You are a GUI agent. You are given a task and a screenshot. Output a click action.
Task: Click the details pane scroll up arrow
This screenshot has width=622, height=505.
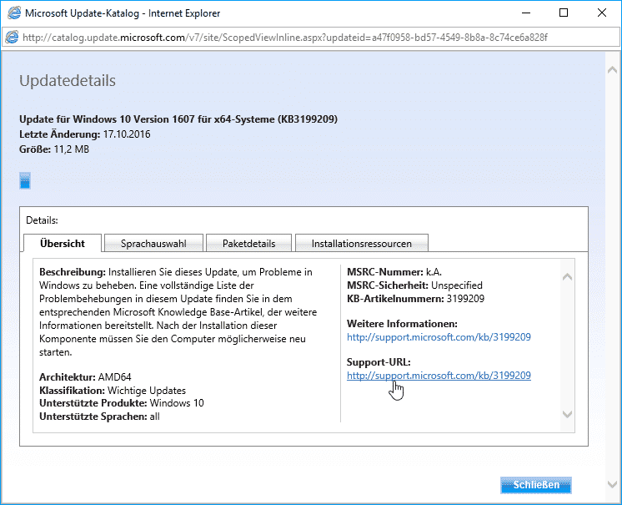pos(567,277)
